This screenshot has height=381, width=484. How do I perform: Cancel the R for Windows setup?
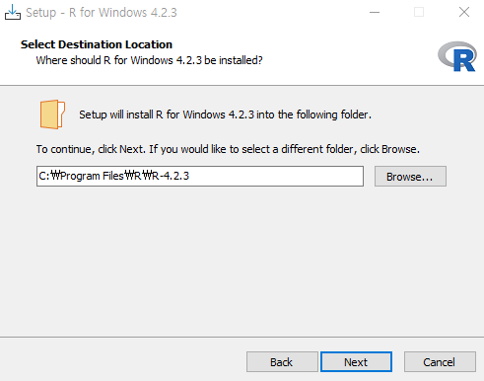[x=440, y=362]
